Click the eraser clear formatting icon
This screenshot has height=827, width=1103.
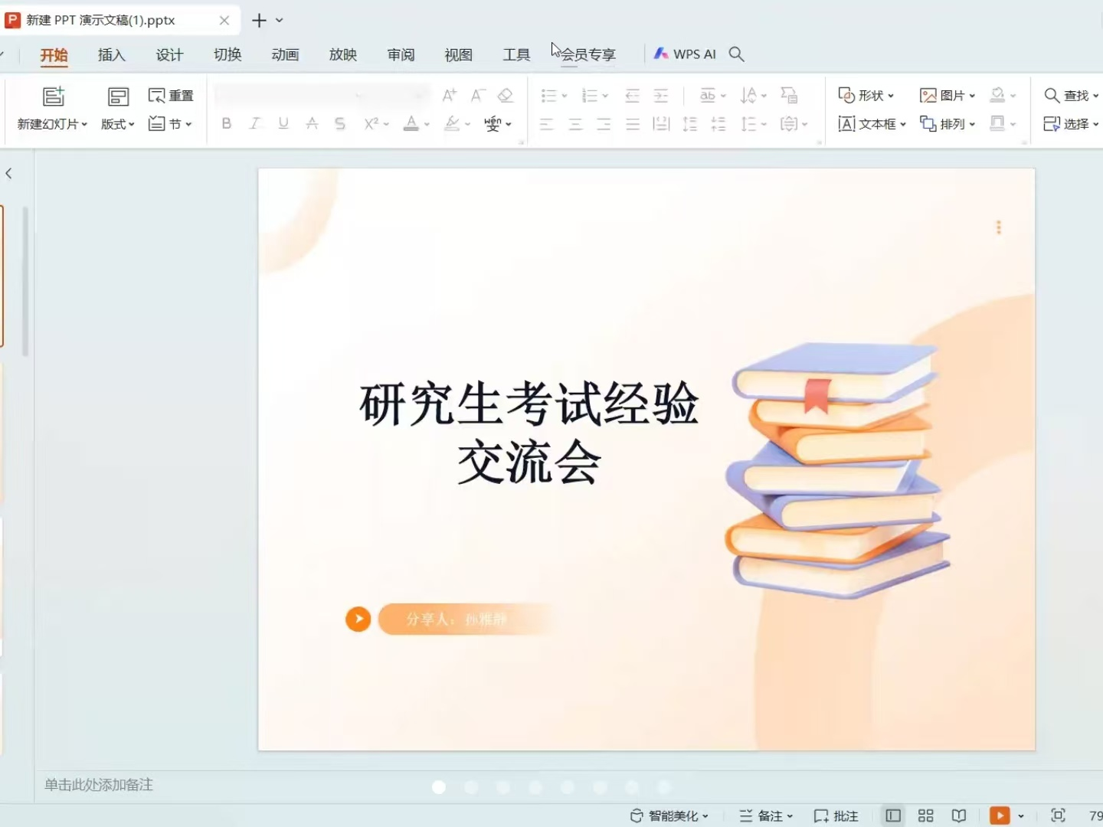pos(505,96)
